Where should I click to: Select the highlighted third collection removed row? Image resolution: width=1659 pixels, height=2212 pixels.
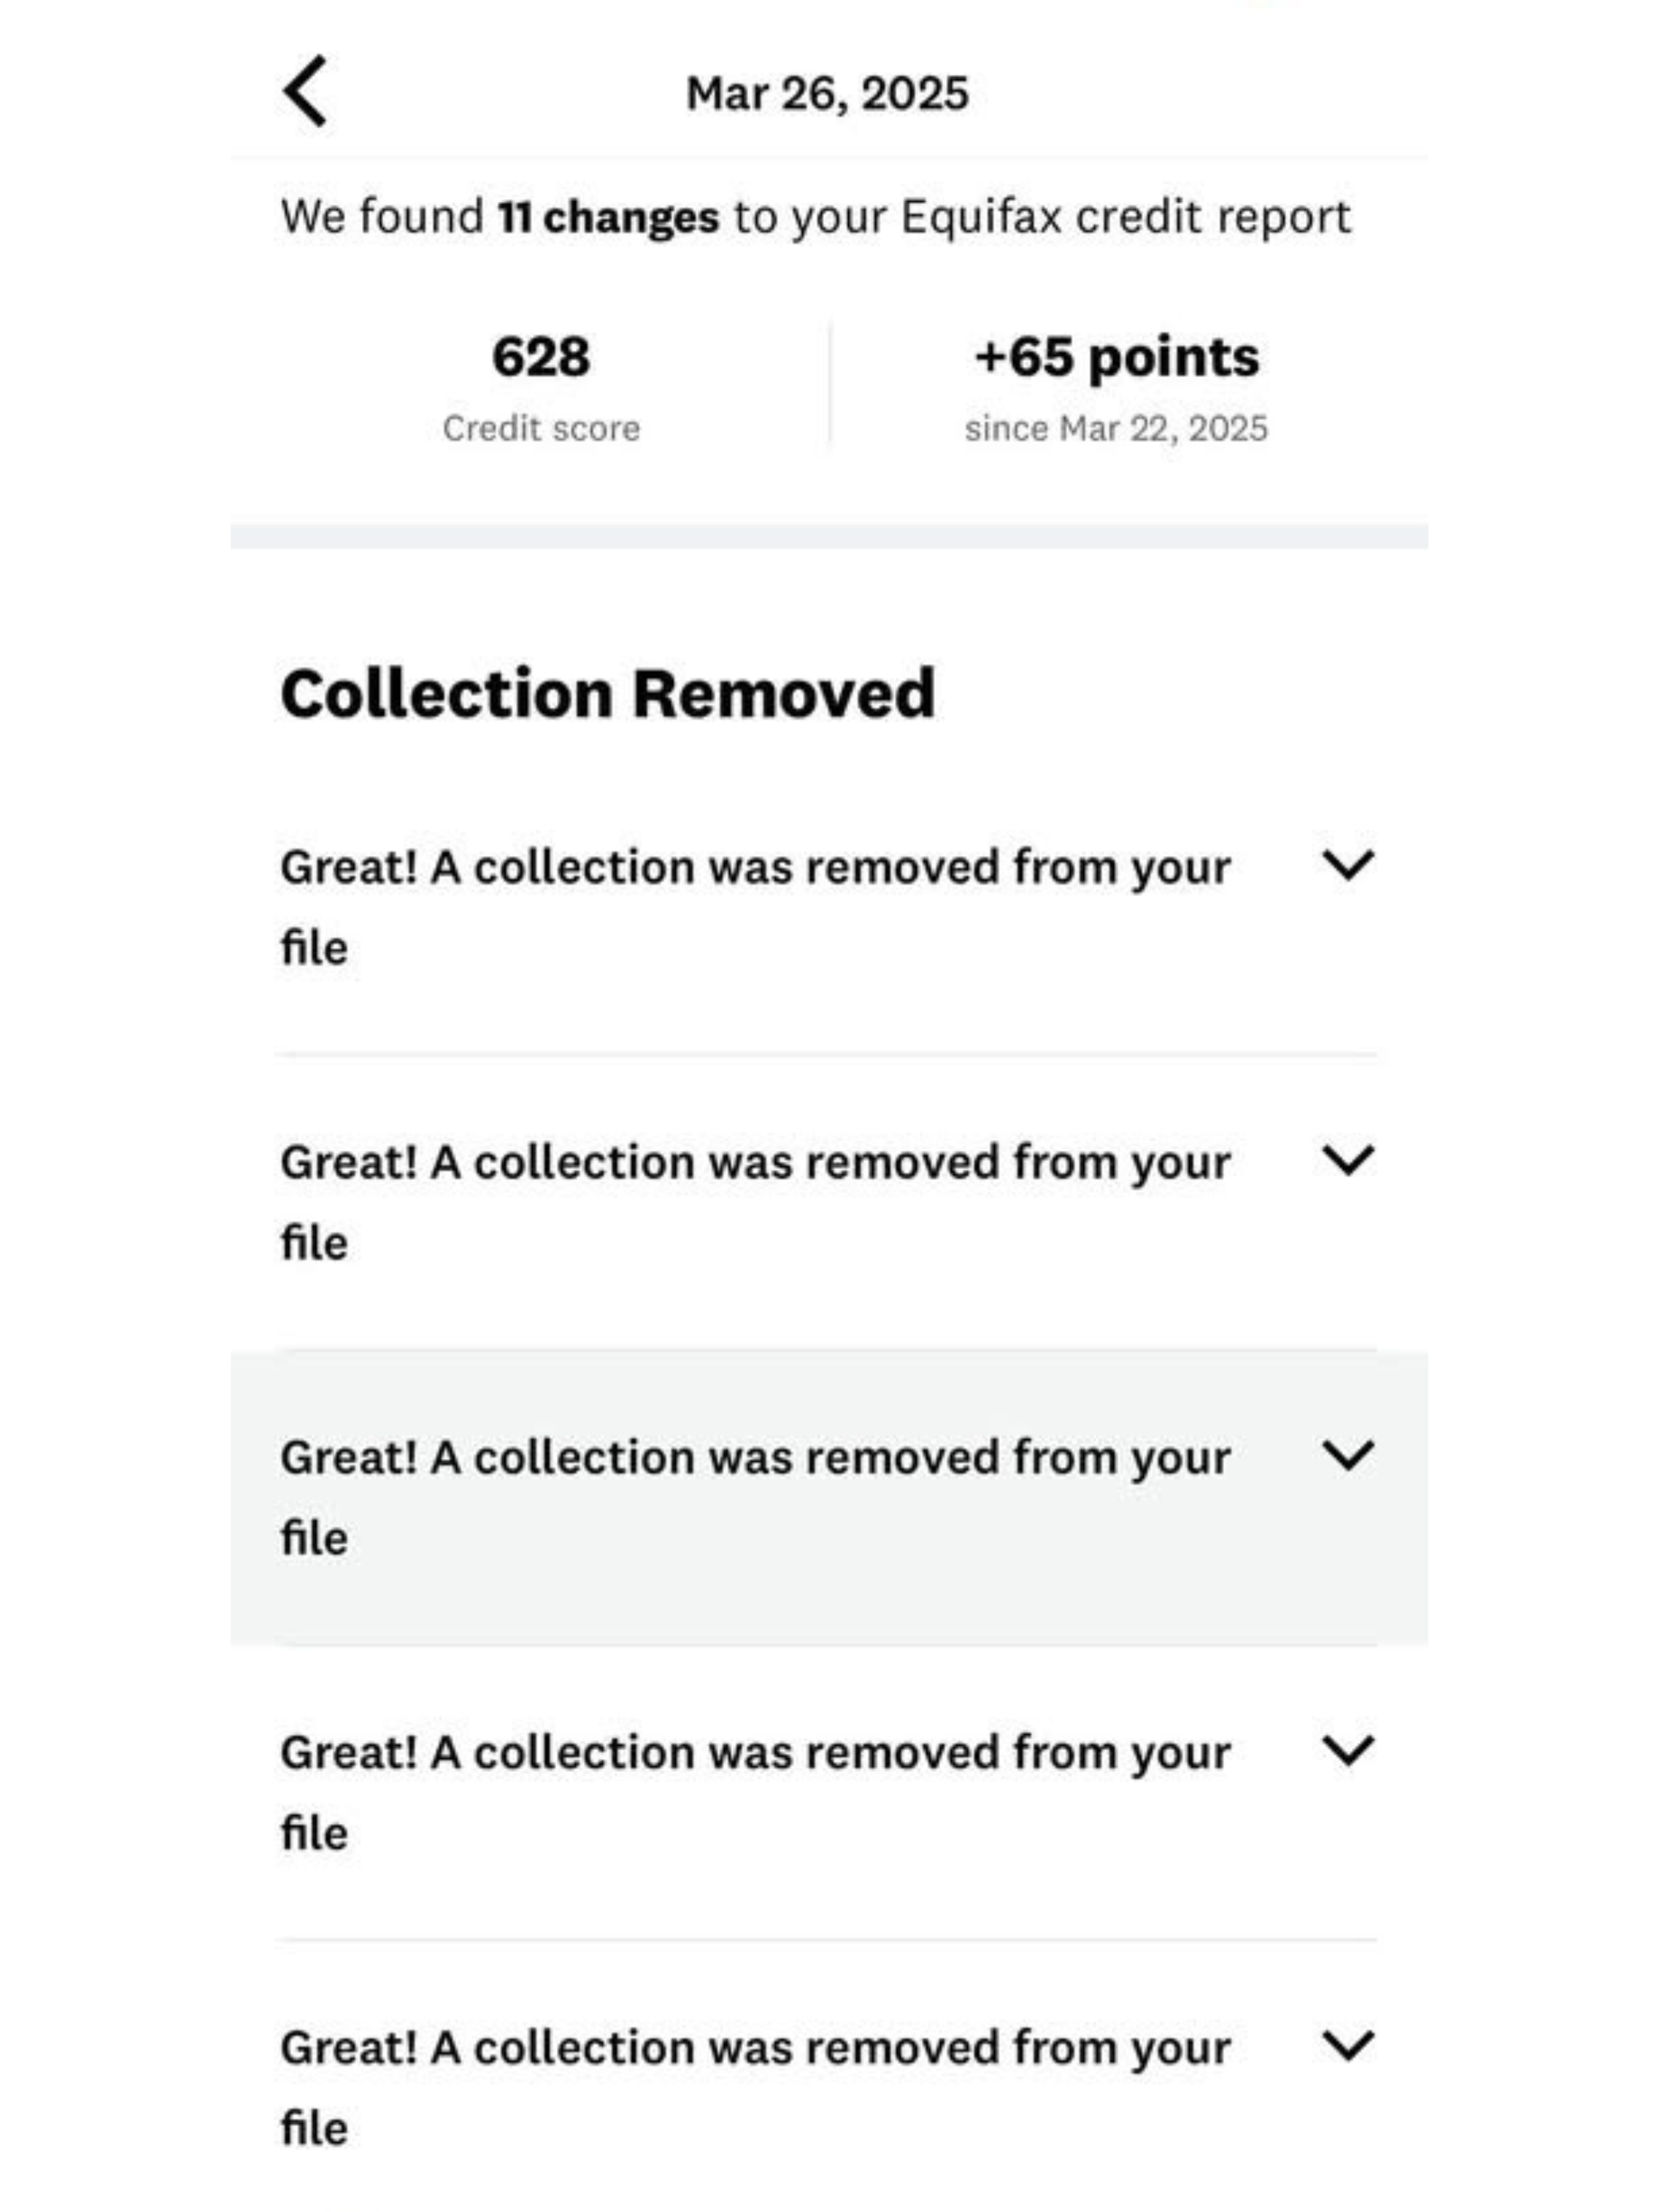tap(829, 1497)
